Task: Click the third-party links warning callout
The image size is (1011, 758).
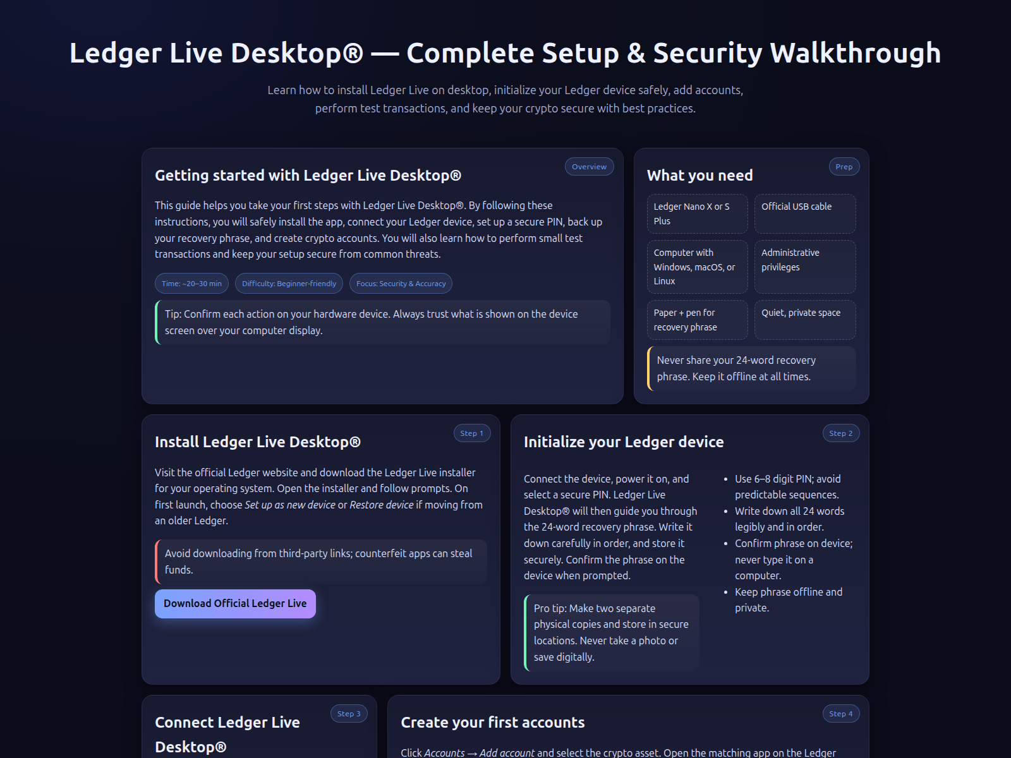Action: click(321, 562)
